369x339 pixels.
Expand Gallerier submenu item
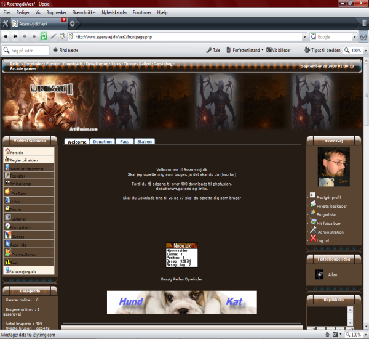pos(29,218)
